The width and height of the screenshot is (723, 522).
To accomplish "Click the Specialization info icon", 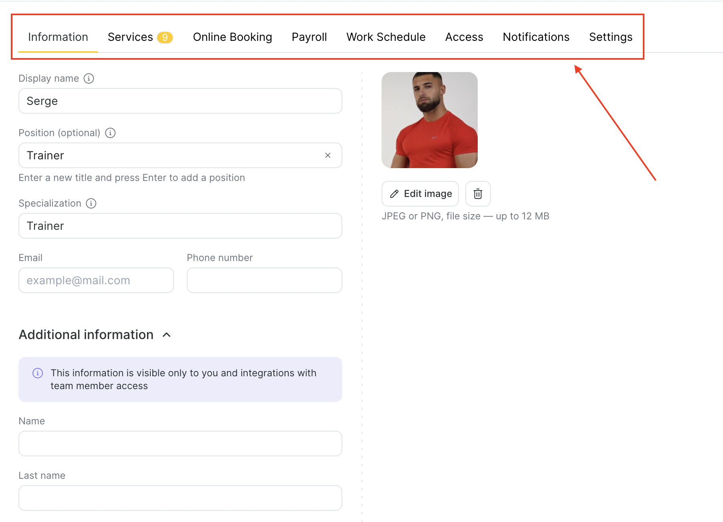I will point(91,203).
